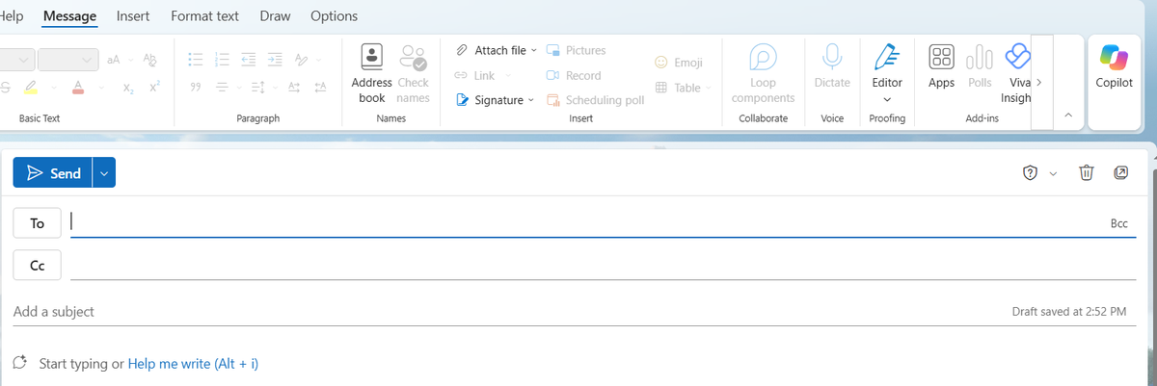This screenshot has height=386, width=1157.
Task: Open the Address book
Action: coord(371,73)
